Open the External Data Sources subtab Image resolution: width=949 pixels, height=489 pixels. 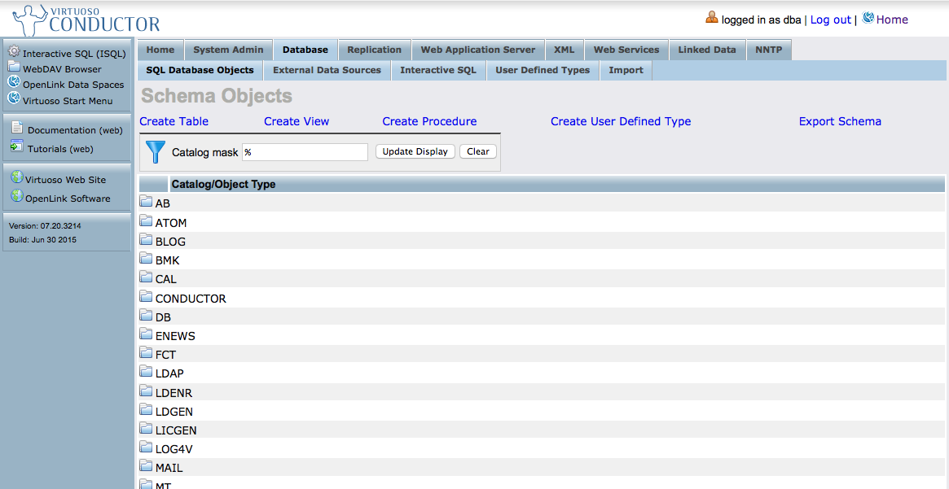(327, 70)
